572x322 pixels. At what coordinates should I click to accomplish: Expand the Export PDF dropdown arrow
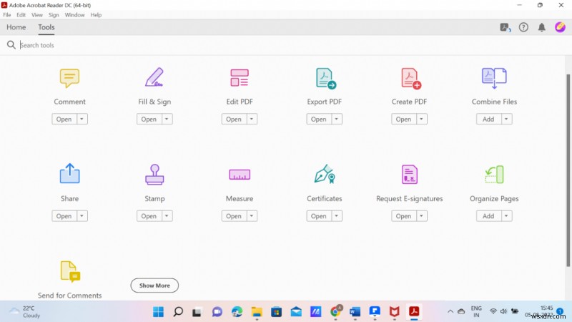[x=336, y=119]
